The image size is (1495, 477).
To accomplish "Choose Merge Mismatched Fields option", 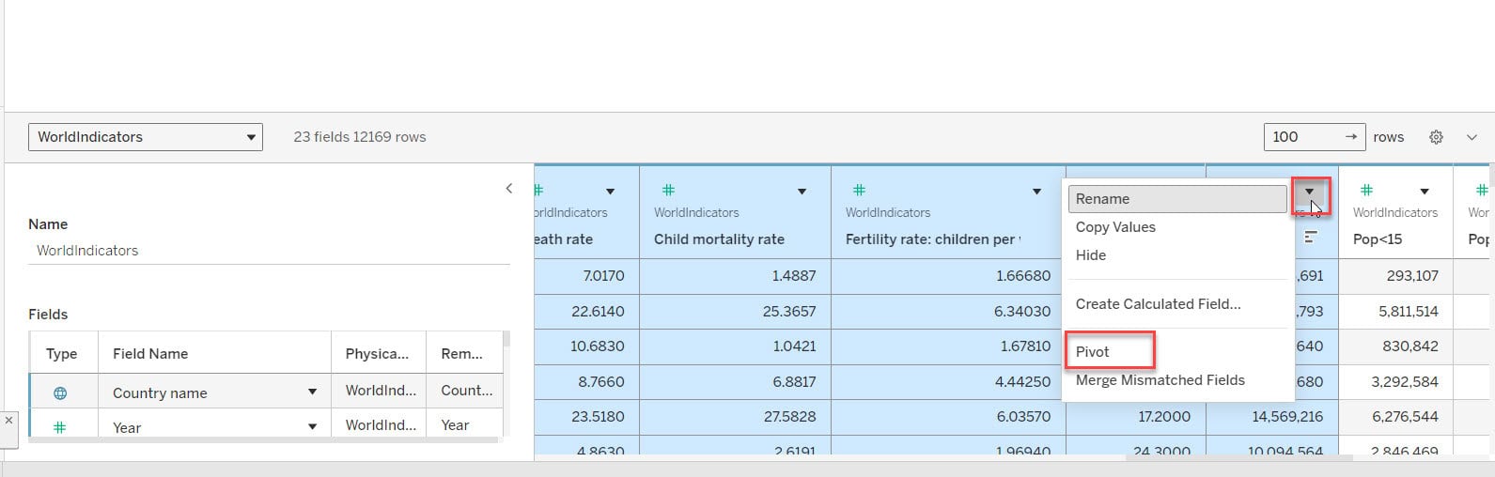I will (1160, 380).
